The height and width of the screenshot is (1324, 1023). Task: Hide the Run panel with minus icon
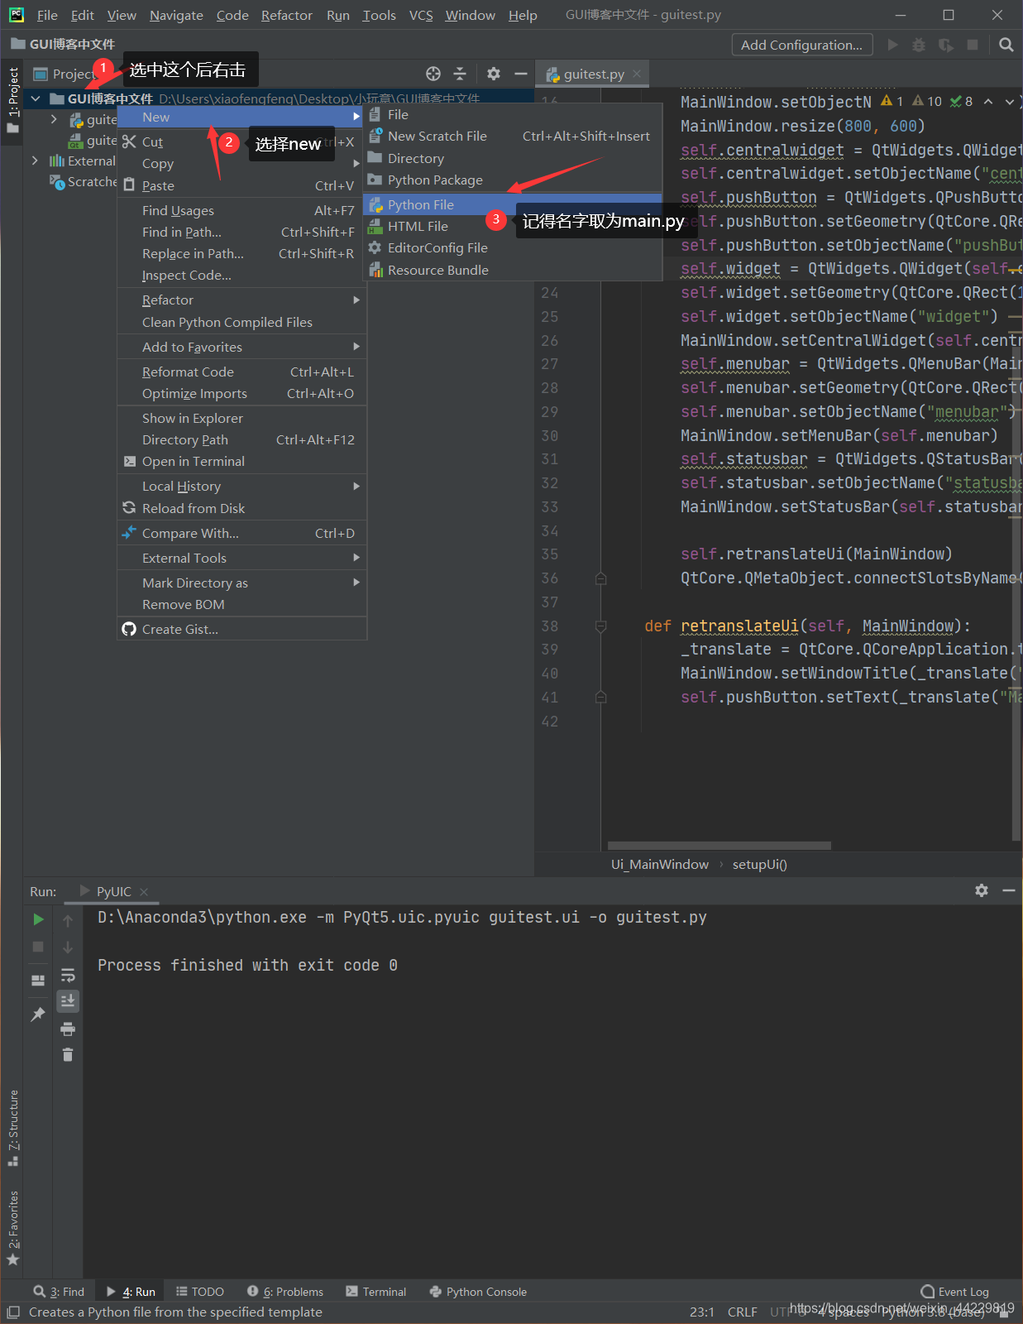coord(1009,890)
